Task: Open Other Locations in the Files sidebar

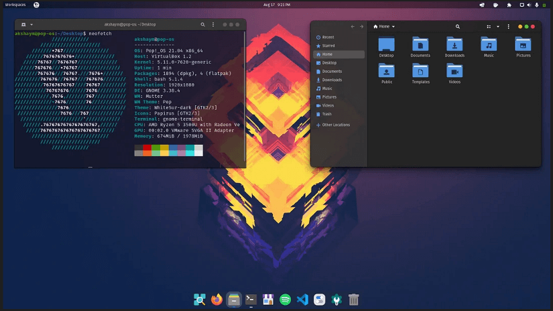Action: 339,125
